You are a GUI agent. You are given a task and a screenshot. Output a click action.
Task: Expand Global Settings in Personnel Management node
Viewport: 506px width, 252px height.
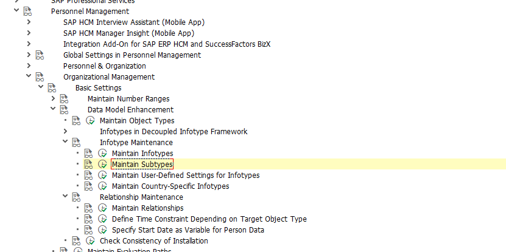[29, 55]
